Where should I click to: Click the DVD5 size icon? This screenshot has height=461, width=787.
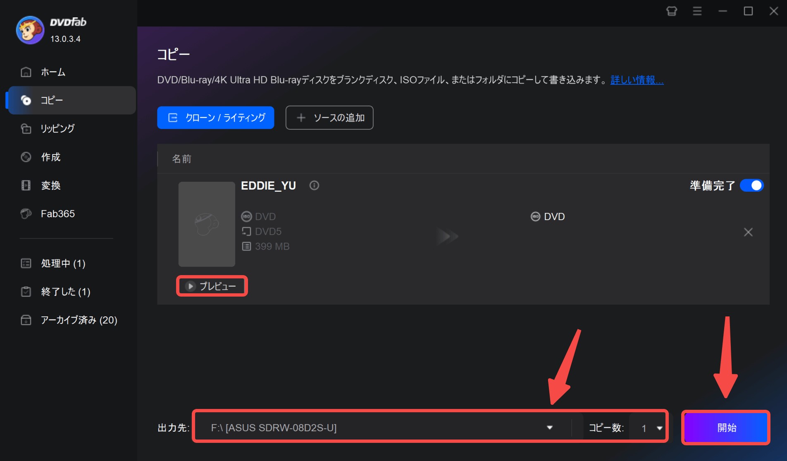(x=246, y=231)
